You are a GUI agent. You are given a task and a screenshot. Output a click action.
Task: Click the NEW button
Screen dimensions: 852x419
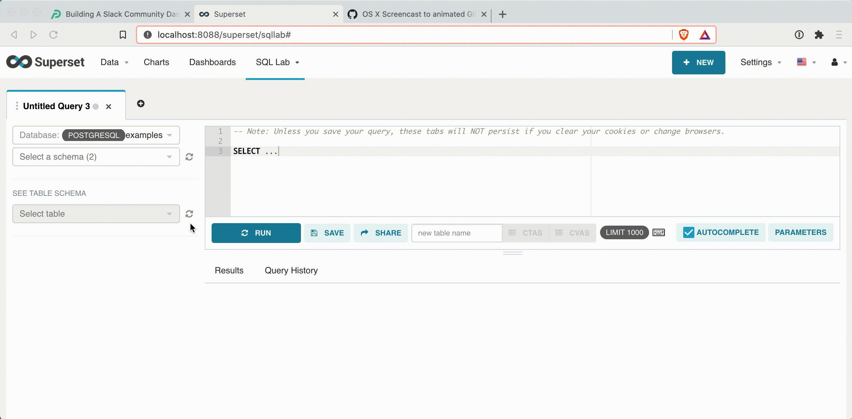(x=698, y=63)
